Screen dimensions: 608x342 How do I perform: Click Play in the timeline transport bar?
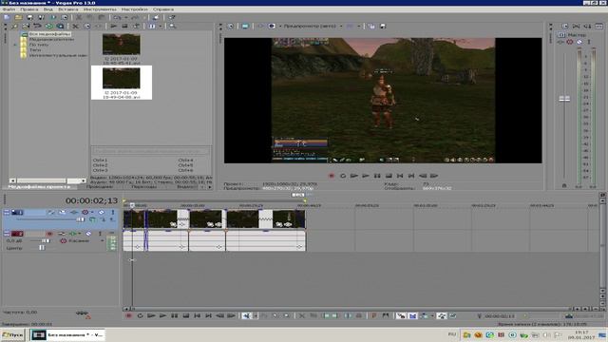coord(162,316)
